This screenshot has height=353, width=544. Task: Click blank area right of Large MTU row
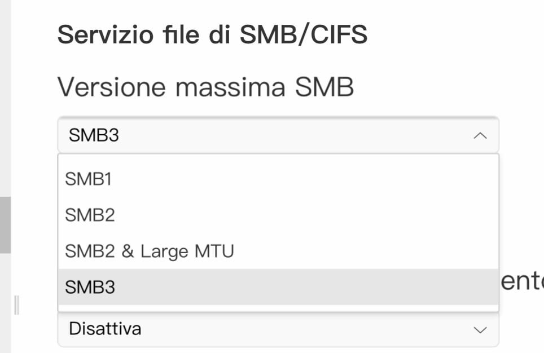click(x=367, y=251)
